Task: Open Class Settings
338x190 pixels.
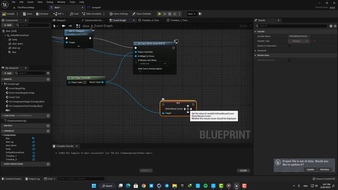Action: coord(118,14)
